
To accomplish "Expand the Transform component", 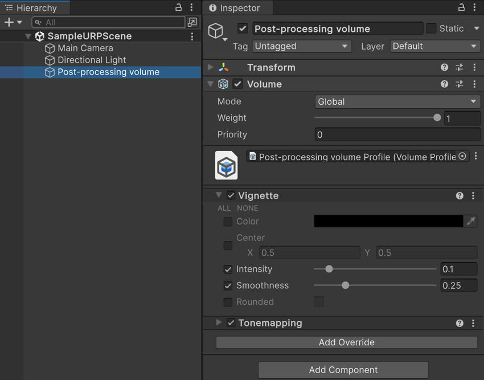I will click(211, 67).
